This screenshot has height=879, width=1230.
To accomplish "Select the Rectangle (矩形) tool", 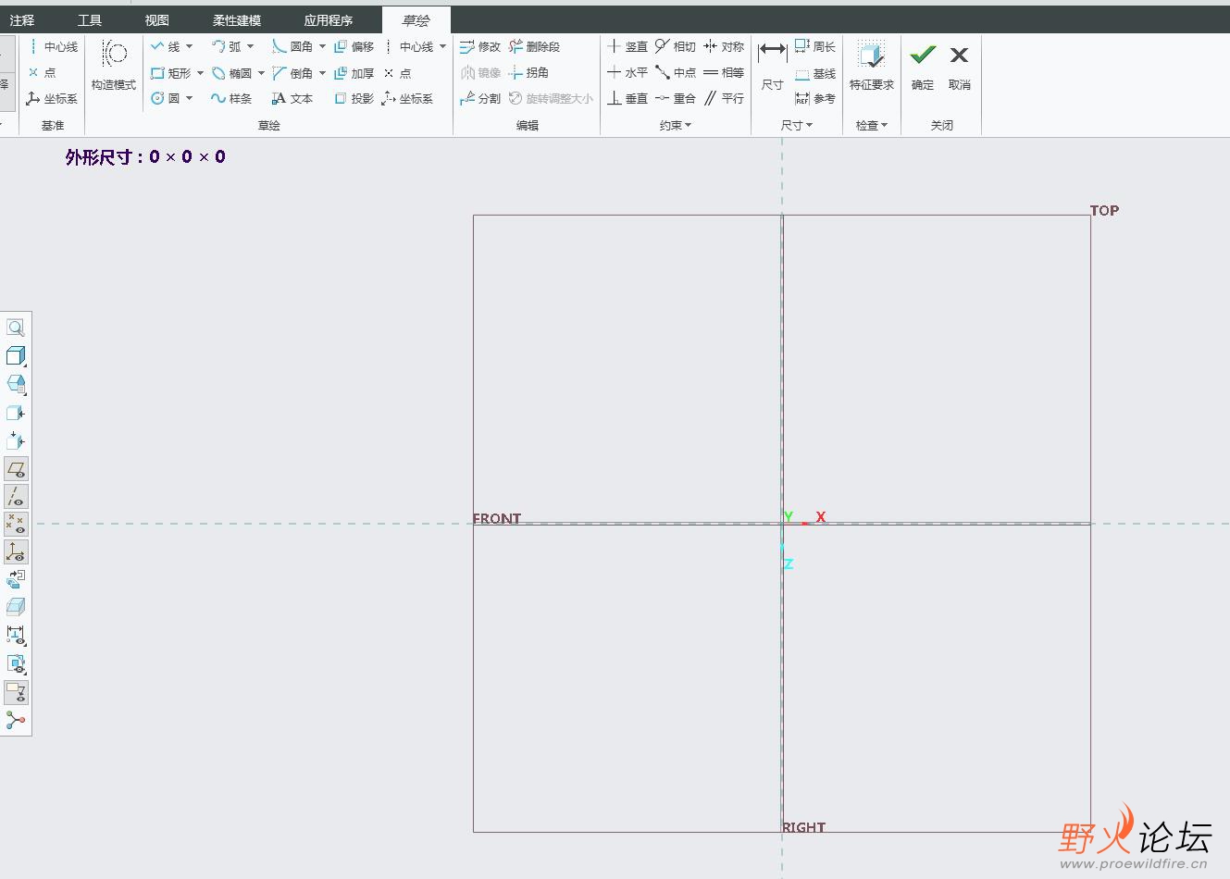I will pyautogui.click(x=171, y=72).
